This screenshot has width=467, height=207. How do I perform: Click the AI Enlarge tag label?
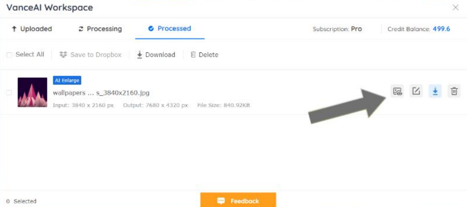(x=67, y=80)
